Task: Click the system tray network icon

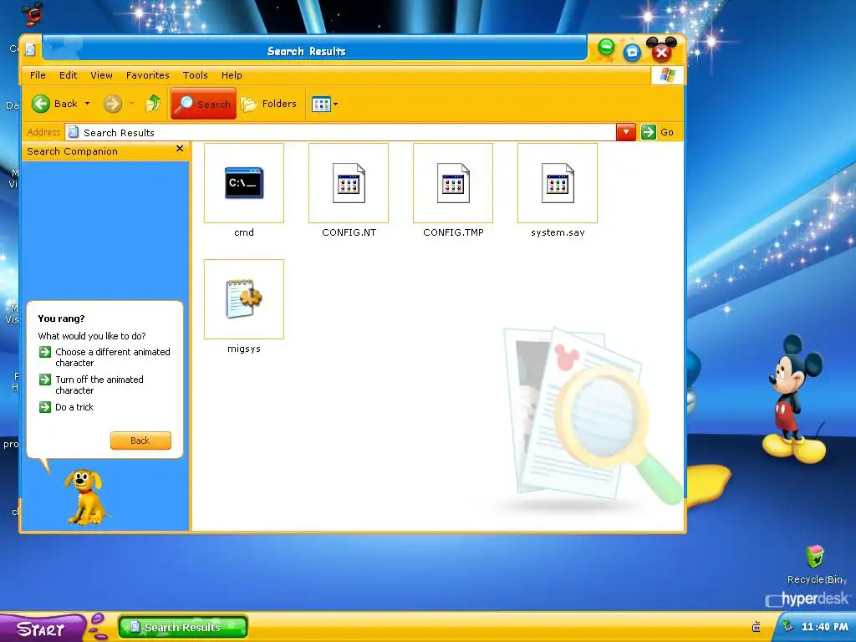Action: [787, 626]
